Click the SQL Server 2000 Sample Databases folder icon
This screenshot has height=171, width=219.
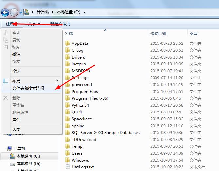(68, 132)
